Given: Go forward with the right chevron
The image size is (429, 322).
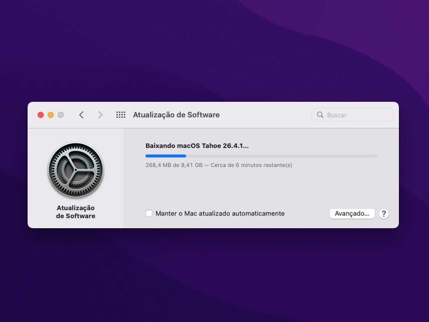Looking at the screenshot, I should point(100,115).
